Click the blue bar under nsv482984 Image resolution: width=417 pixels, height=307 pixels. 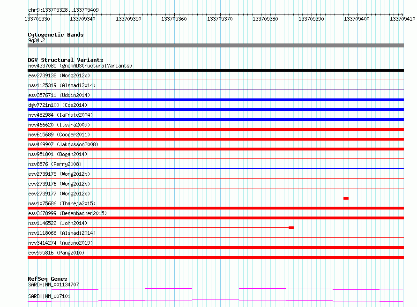click(216, 120)
